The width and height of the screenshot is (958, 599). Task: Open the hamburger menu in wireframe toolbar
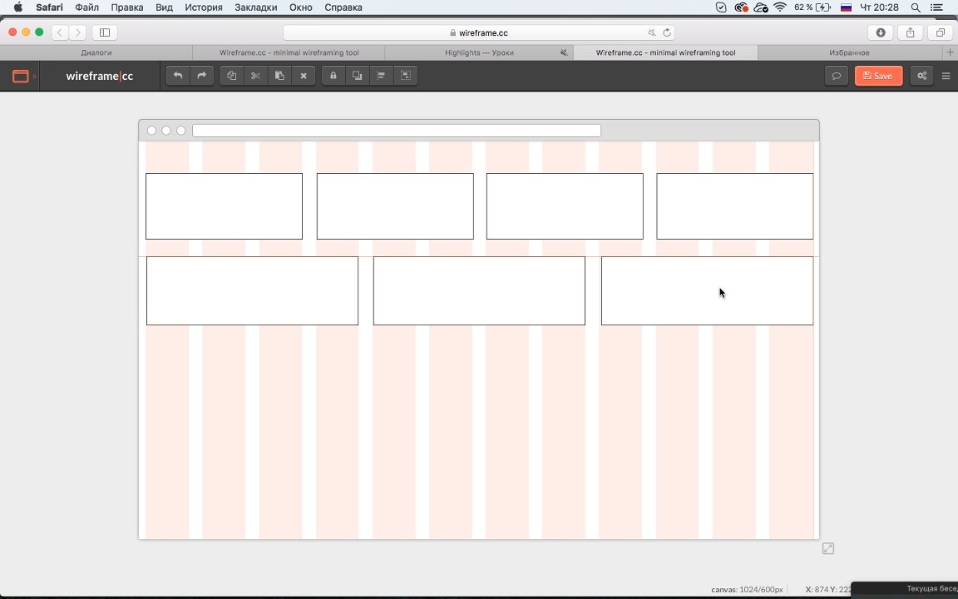coord(946,76)
